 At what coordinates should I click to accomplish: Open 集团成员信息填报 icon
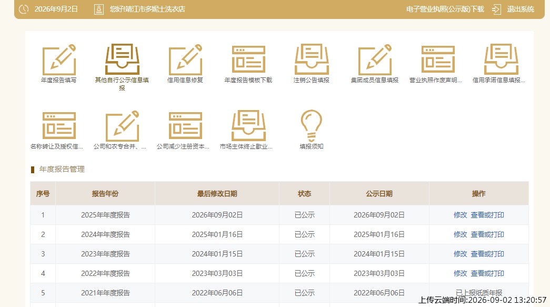[x=375, y=60]
